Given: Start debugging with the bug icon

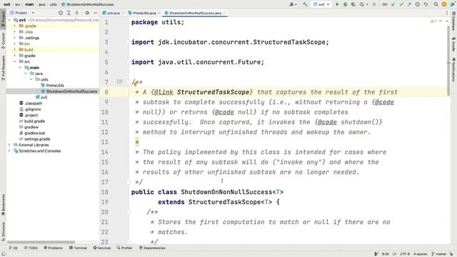Looking at the screenshot, I should point(346,4).
